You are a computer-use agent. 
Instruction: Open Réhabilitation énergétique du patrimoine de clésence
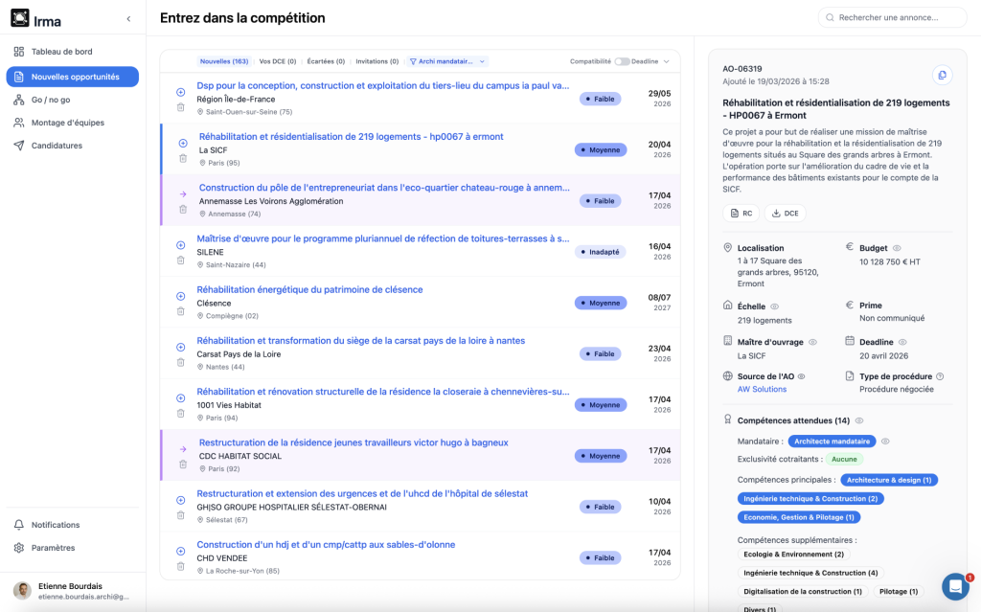click(309, 290)
